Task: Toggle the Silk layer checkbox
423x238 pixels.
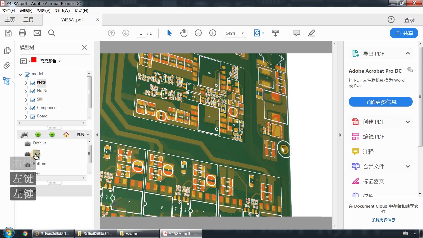Action: (x=33, y=100)
